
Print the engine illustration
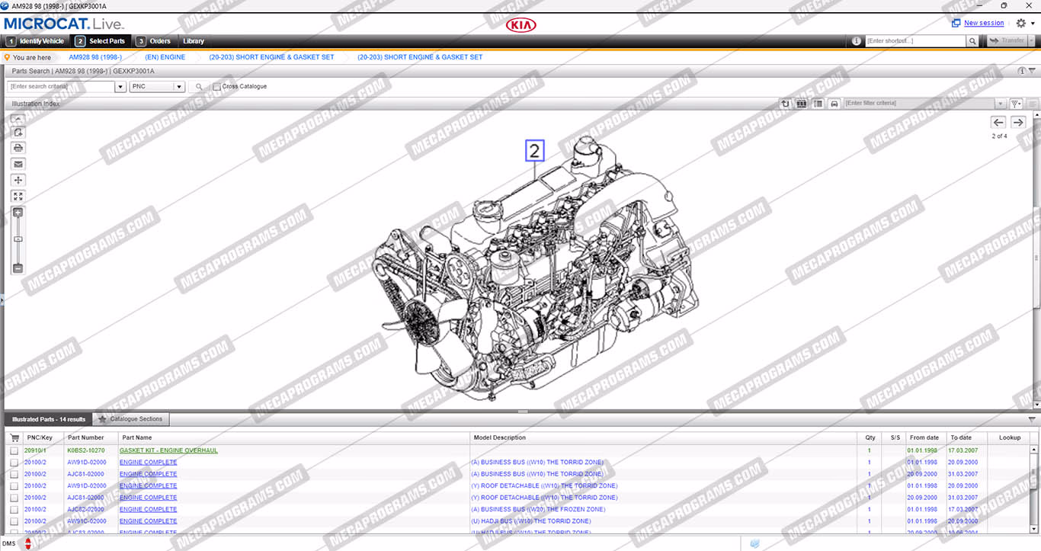[x=18, y=148]
